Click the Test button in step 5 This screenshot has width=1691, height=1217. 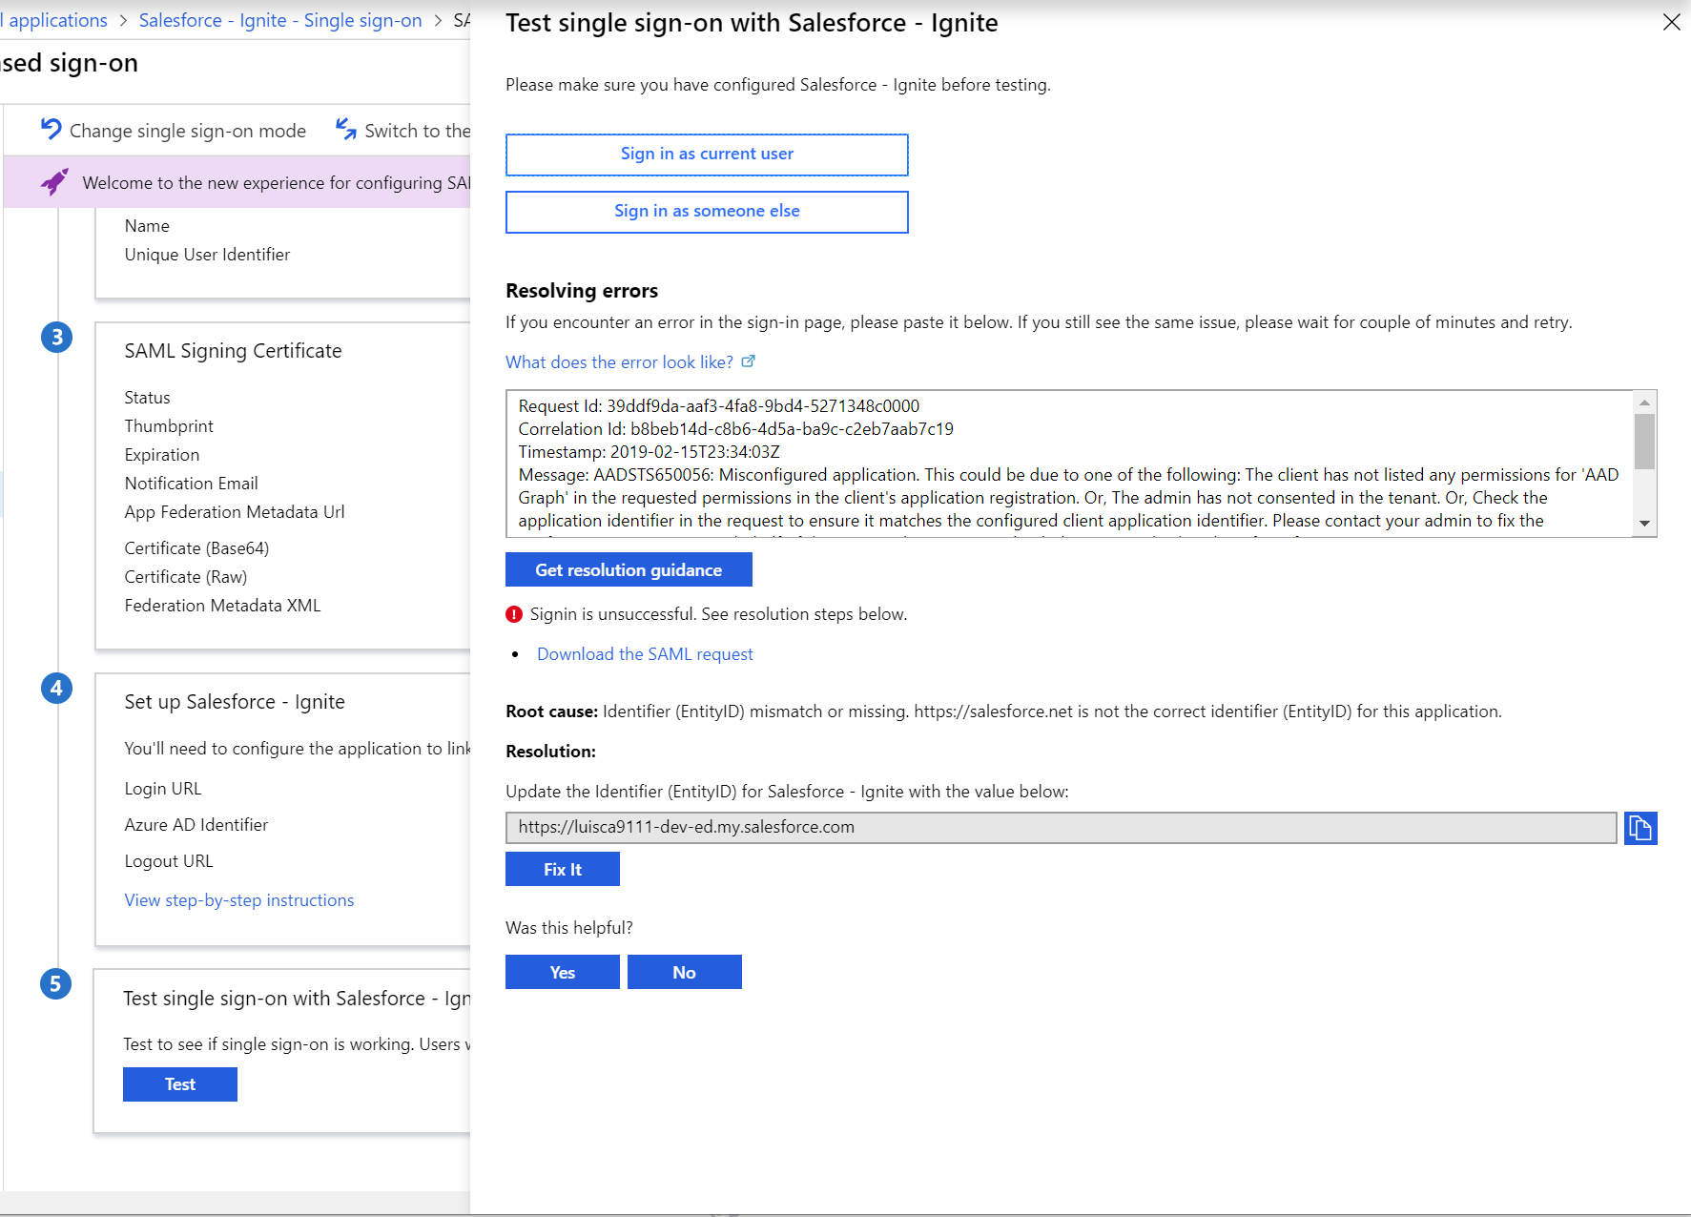180,1084
